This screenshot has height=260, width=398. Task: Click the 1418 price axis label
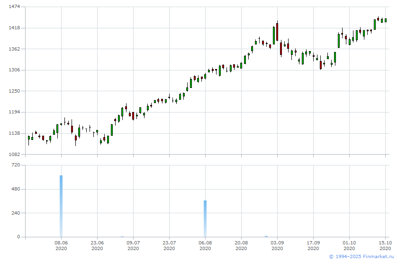[14, 28]
